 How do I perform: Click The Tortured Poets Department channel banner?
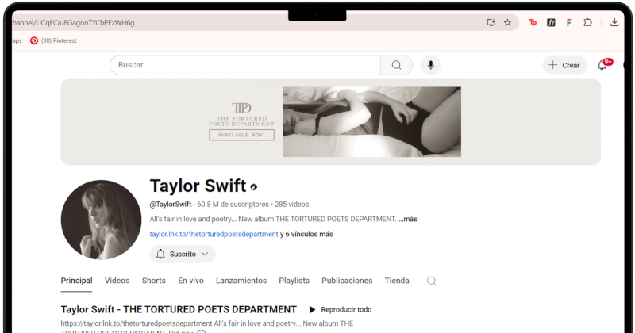[331, 122]
